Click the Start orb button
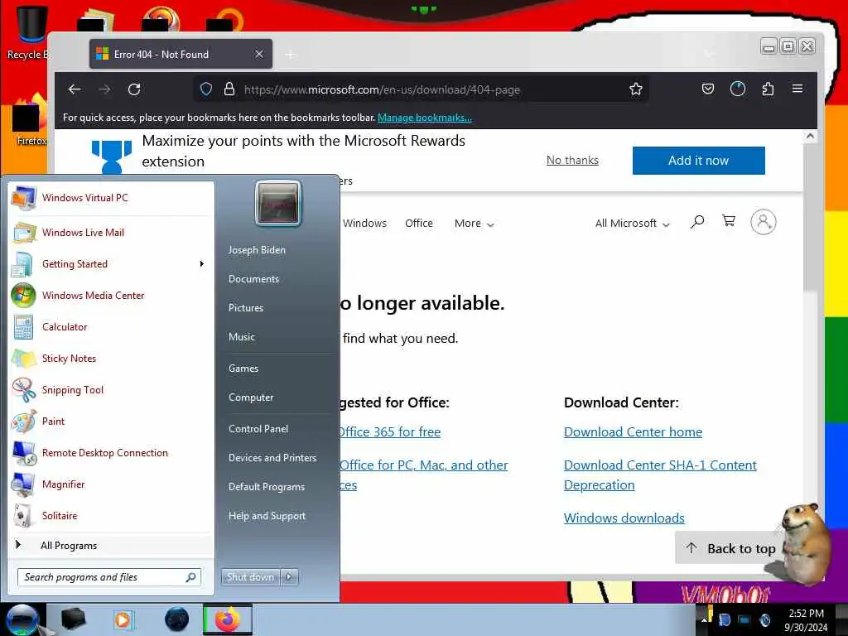Viewport: 848px width, 636px height. [22, 619]
